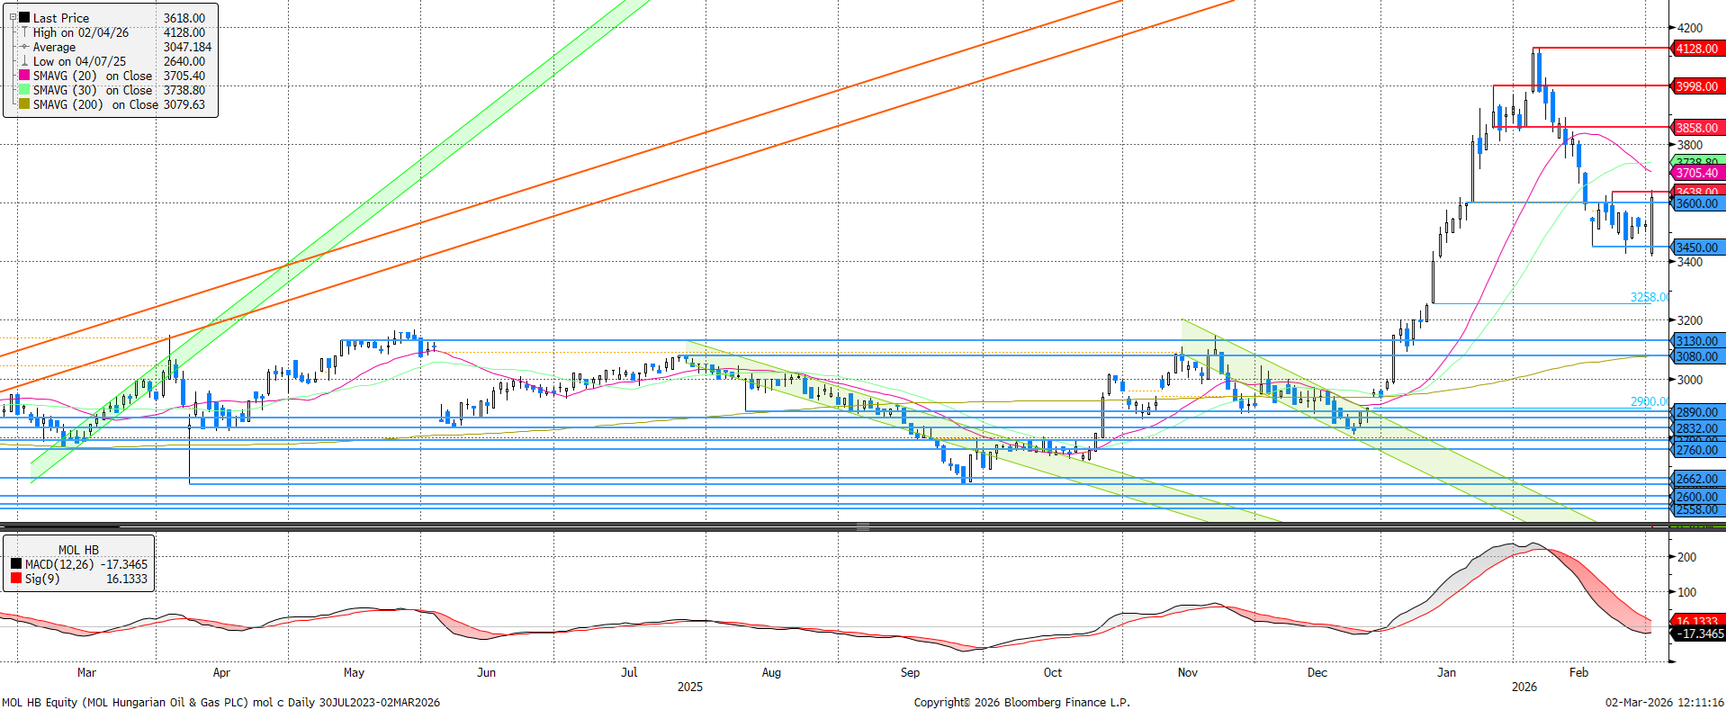Collapse the Last Price legend tree
This screenshot has height=710, width=1726.
(13, 18)
